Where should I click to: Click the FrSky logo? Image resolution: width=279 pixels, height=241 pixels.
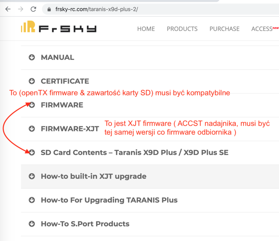point(59,28)
